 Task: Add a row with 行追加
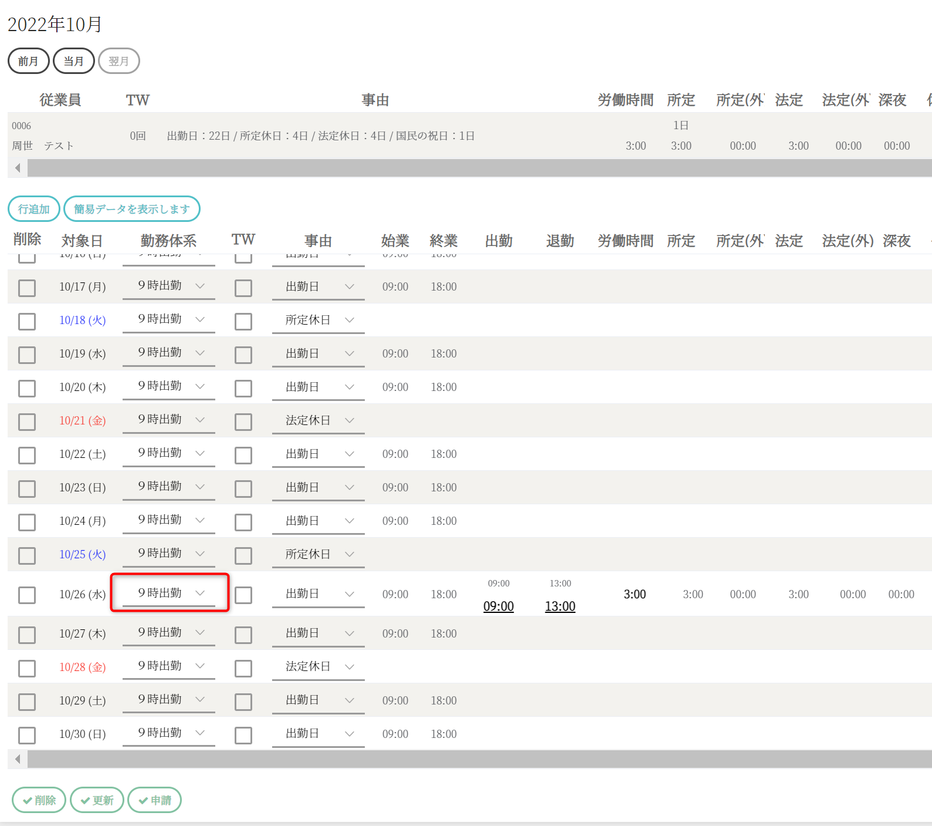click(33, 209)
